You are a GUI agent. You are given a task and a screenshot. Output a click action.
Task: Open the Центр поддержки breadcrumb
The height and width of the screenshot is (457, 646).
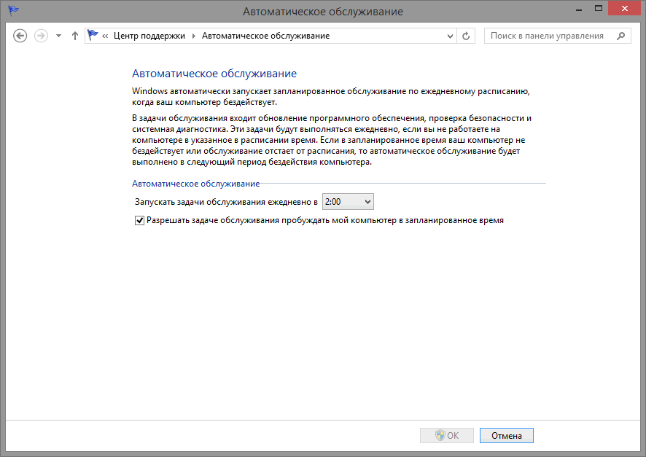pos(149,36)
